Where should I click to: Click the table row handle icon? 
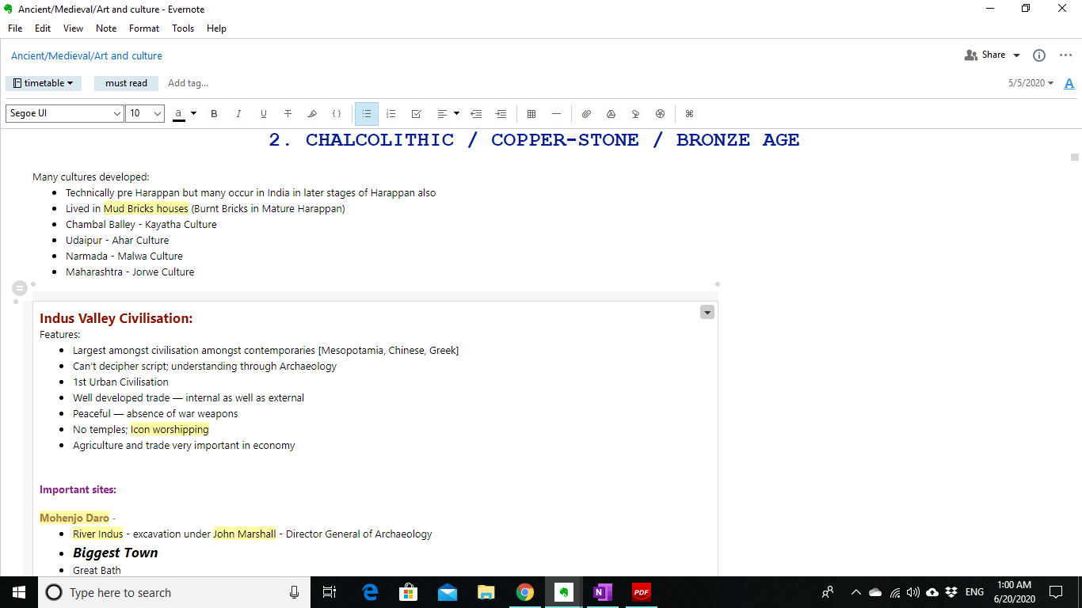coord(20,288)
